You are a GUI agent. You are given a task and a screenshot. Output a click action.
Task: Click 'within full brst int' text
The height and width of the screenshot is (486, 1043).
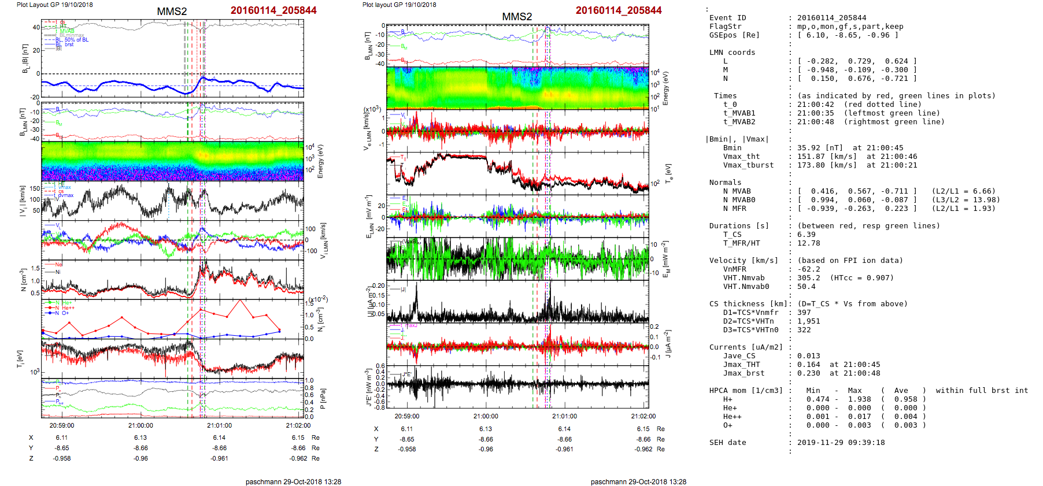click(982, 391)
